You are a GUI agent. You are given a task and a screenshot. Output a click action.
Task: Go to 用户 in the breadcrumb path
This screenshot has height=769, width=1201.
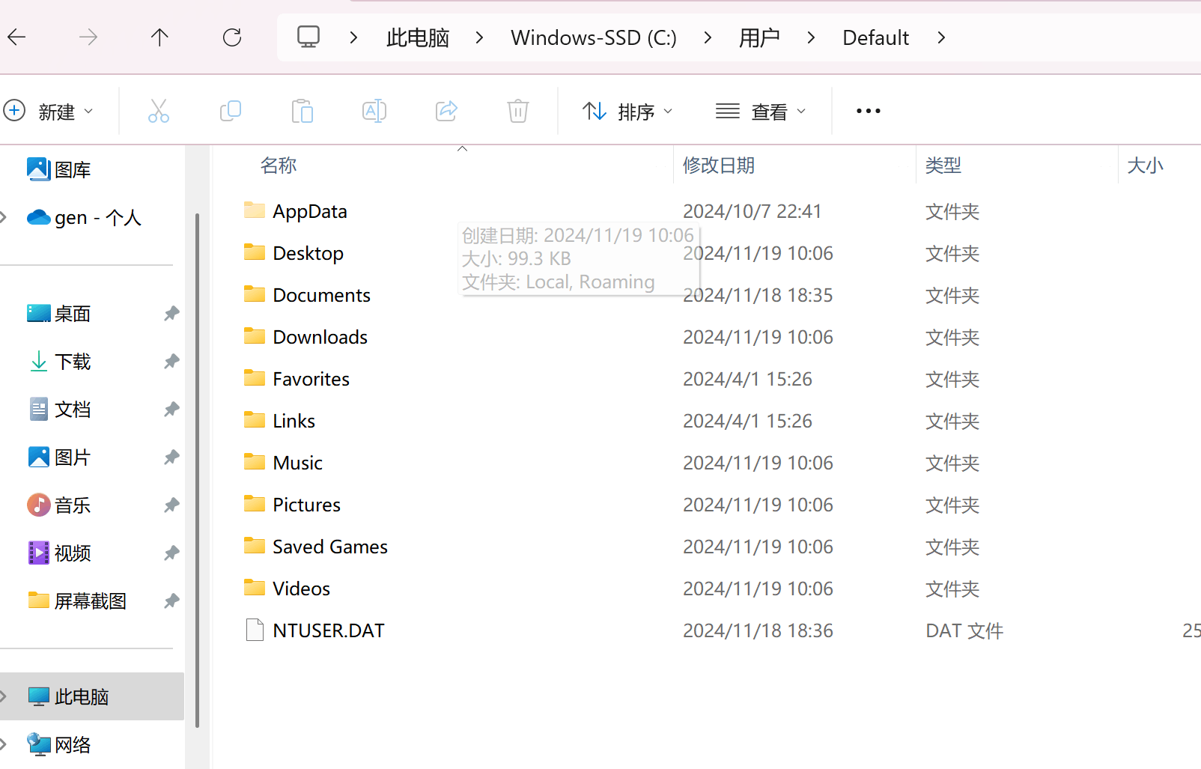tap(760, 37)
